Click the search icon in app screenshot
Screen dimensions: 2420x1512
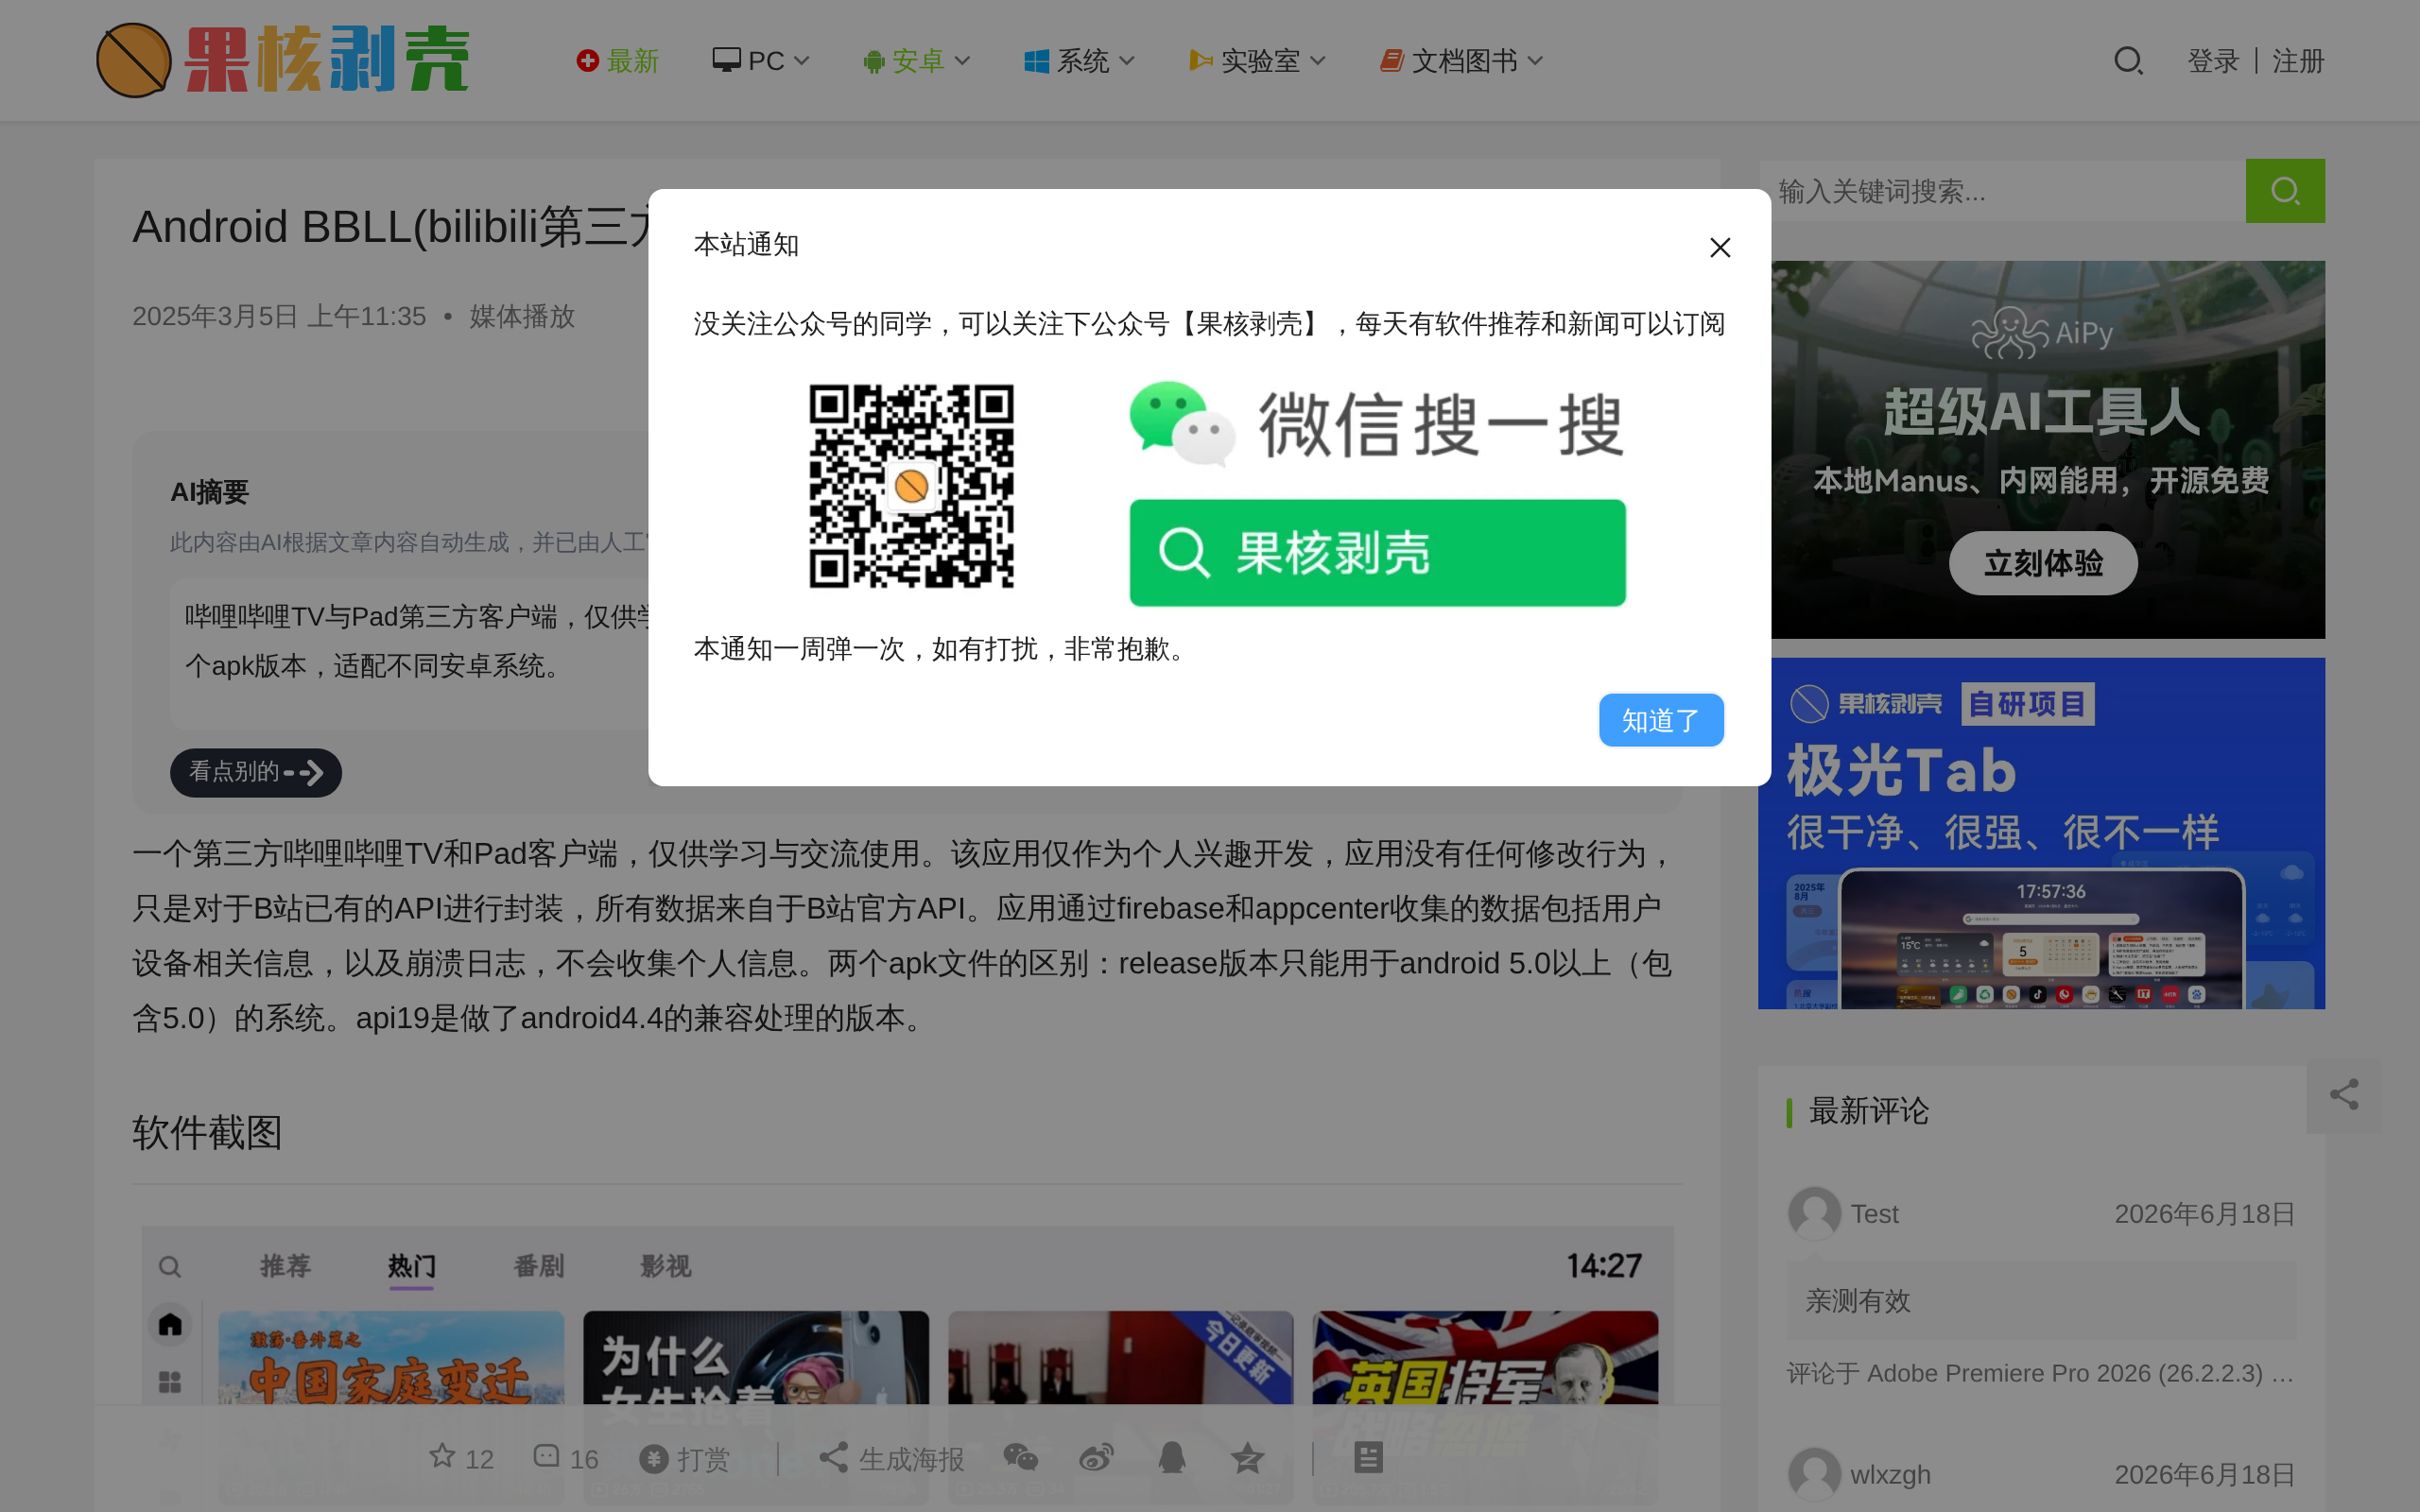tap(170, 1267)
